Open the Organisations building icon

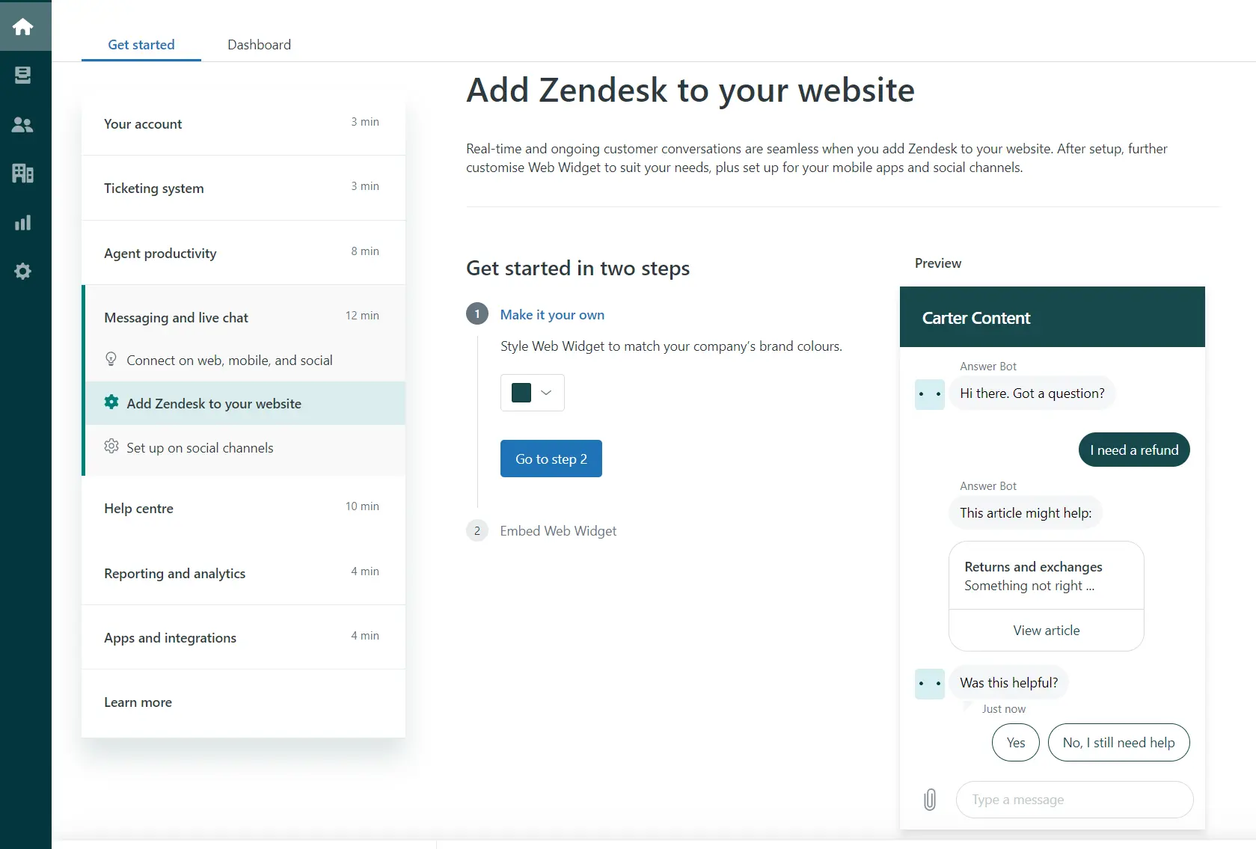click(x=23, y=174)
